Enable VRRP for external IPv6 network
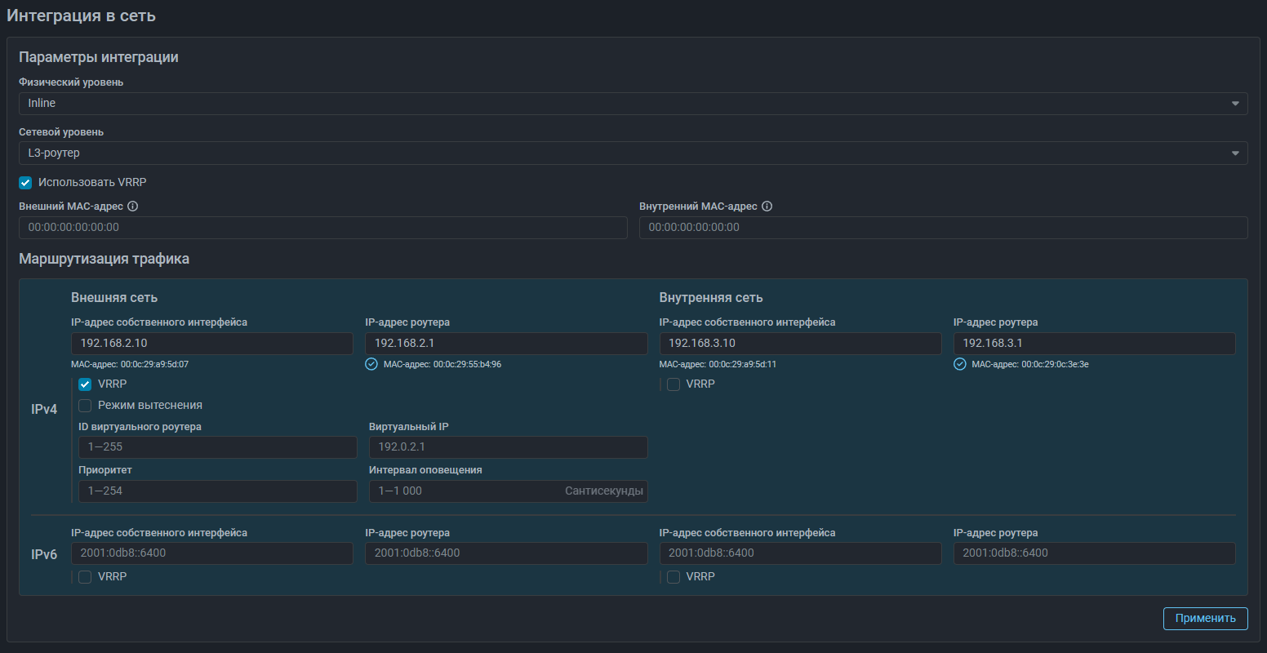 point(85,577)
